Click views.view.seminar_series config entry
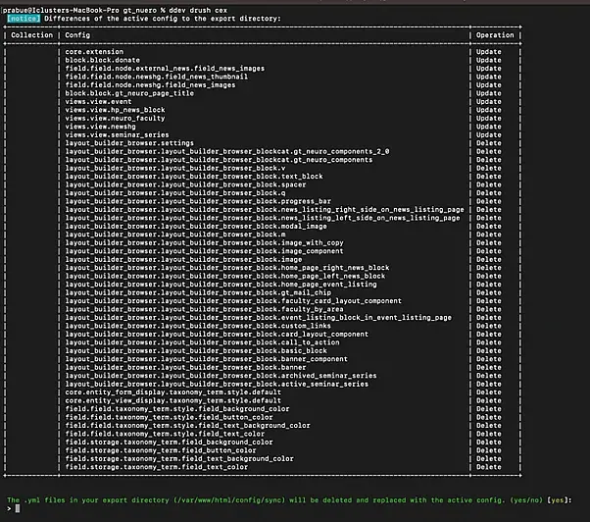The width and height of the screenshot is (590, 522). [x=117, y=134]
